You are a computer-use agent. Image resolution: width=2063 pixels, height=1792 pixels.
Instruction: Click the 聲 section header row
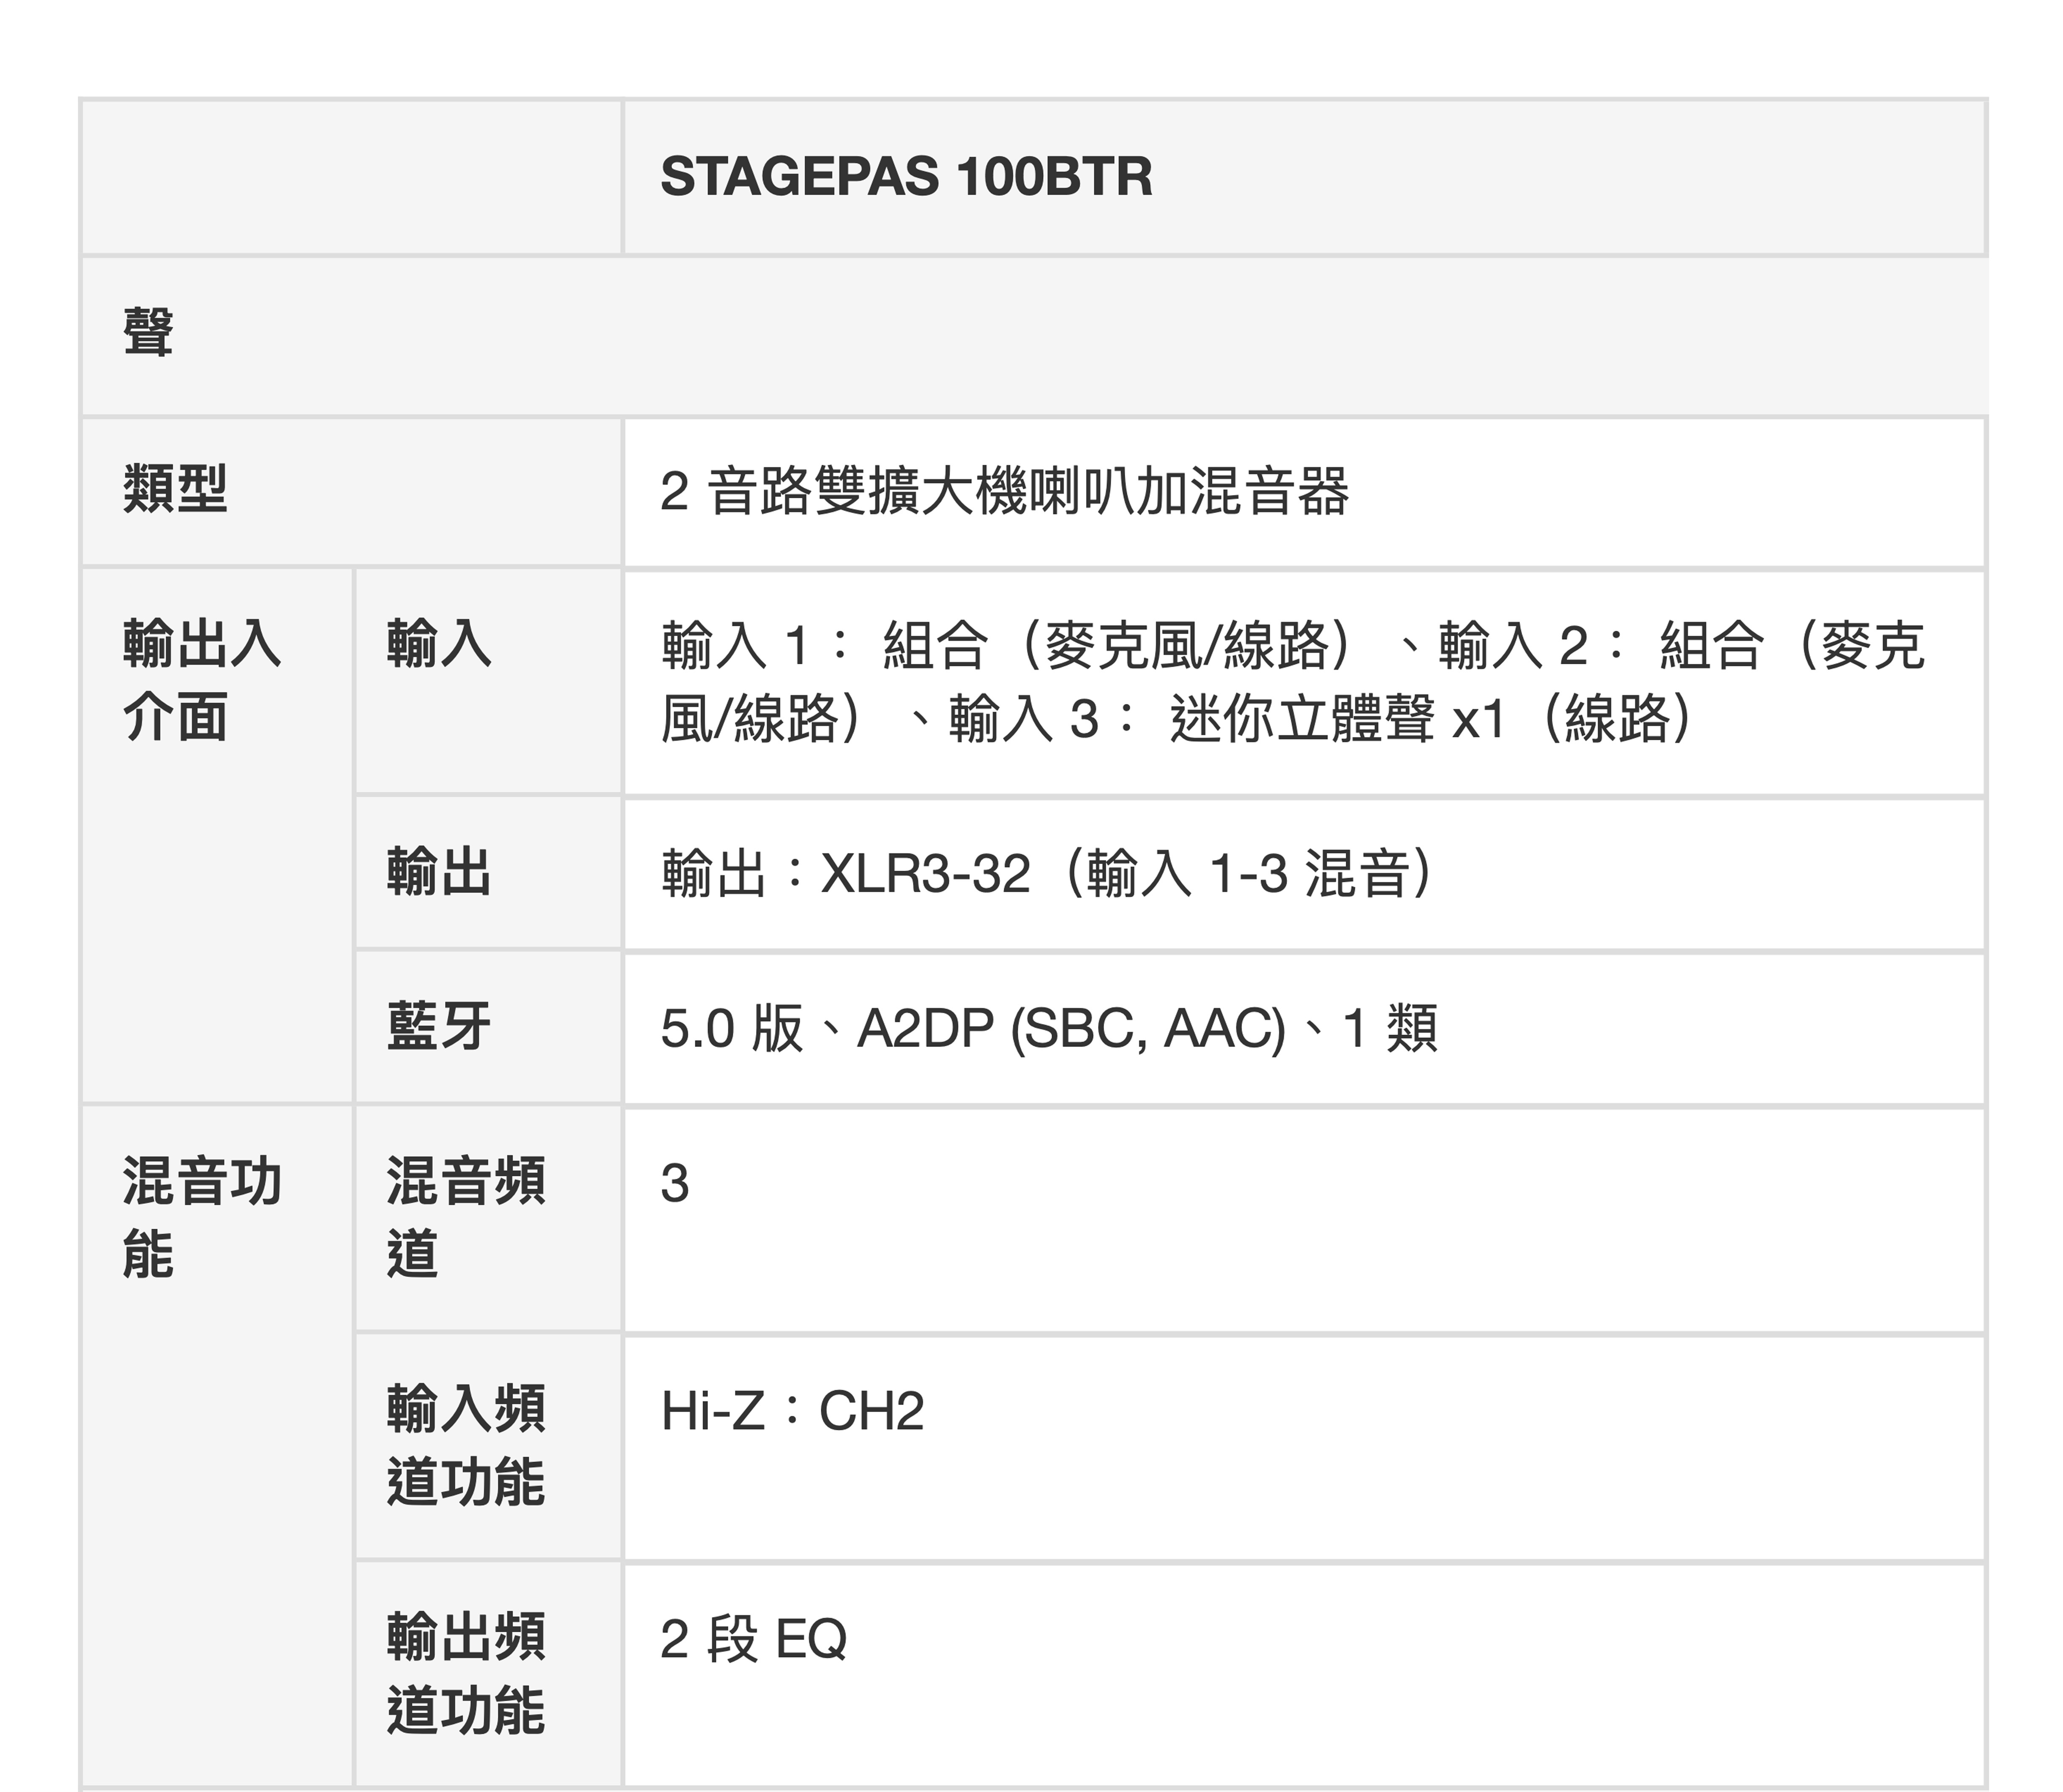click(148, 332)
